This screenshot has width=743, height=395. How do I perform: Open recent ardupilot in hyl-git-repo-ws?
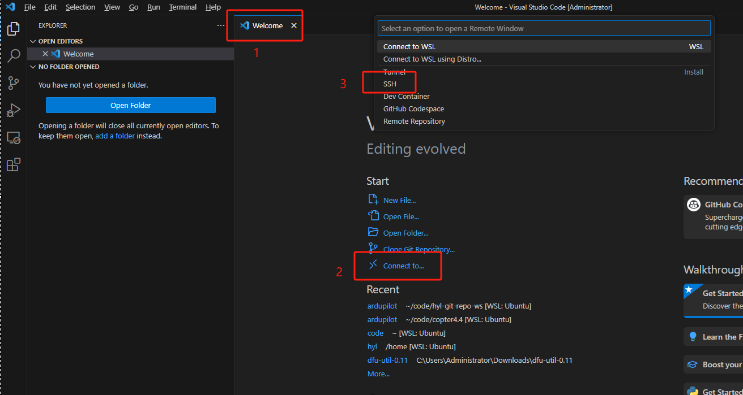pos(382,306)
